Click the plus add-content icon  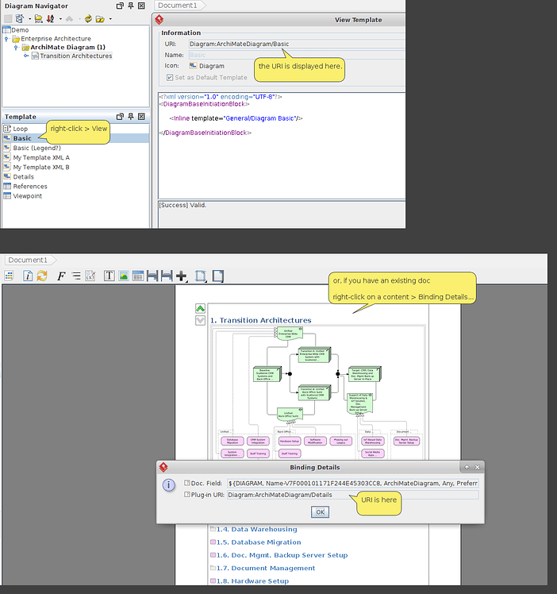click(182, 276)
